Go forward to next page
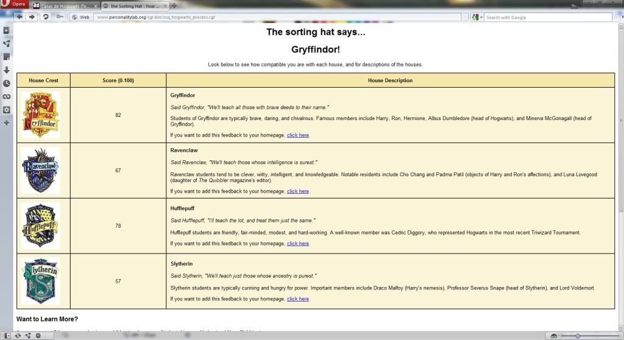The width and height of the screenshot is (624, 340). click(32, 16)
